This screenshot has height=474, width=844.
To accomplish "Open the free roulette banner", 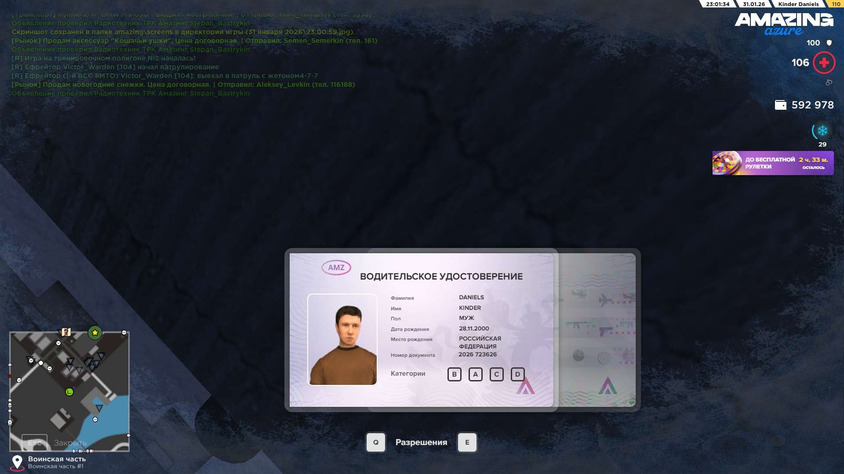I will [773, 163].
